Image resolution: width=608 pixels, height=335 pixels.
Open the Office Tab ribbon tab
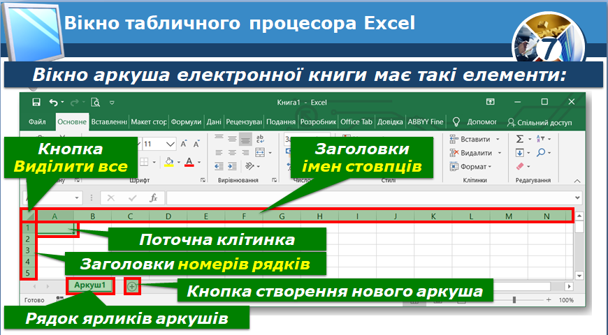coord(356,122)
